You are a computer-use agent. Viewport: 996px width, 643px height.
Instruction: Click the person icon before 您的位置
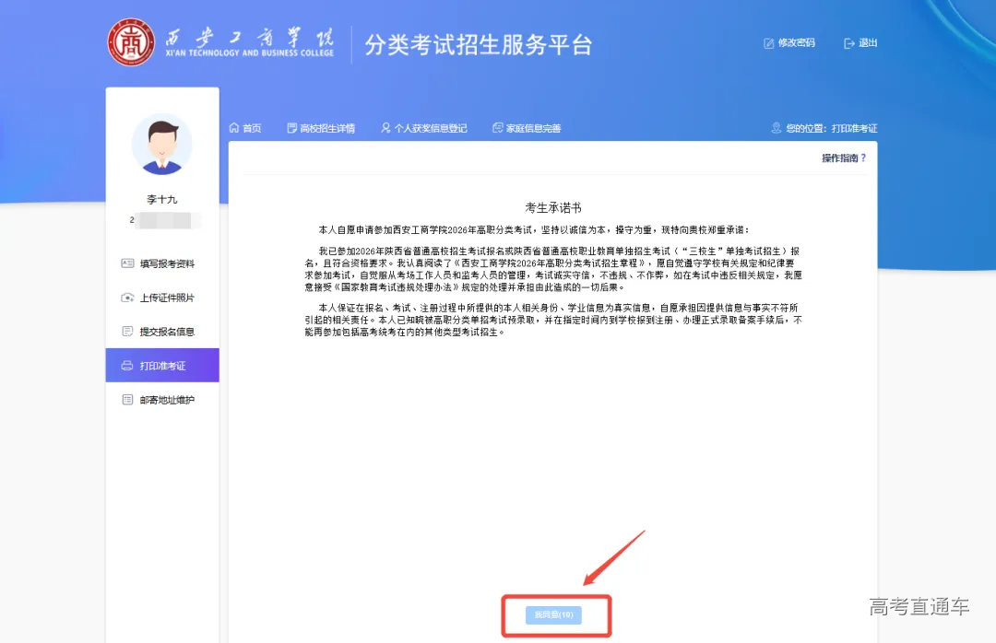click(775, 126)
